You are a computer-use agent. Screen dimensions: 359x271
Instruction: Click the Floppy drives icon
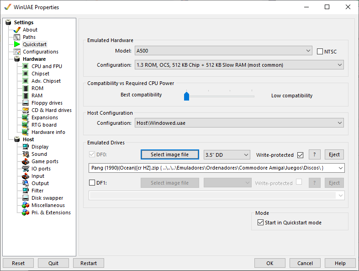26,103
